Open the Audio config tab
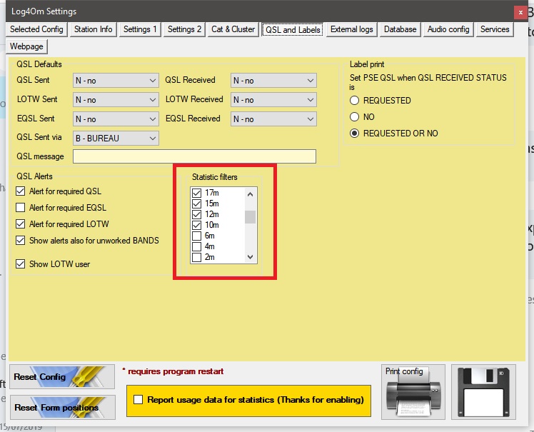 (x=448, y=29)
